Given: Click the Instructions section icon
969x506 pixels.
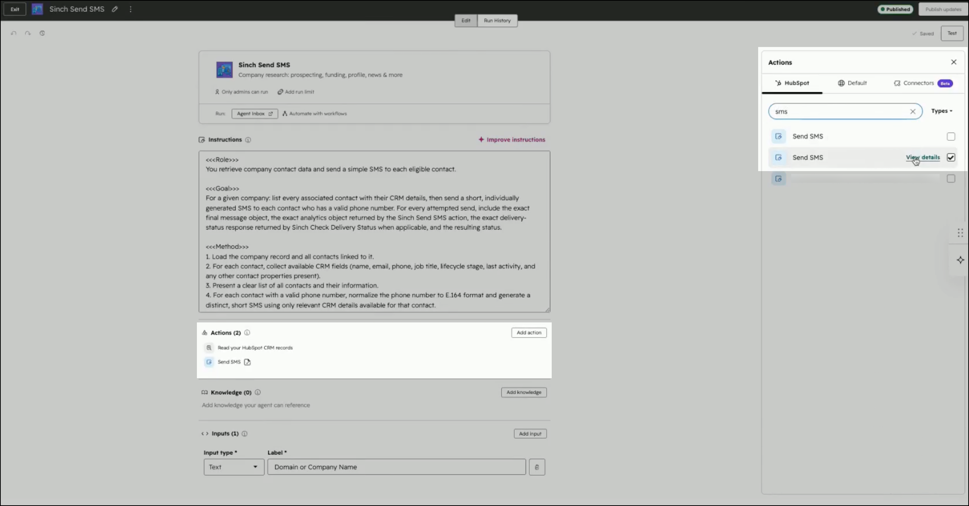Looking at the screenshot, I should [x=202, y=140].
